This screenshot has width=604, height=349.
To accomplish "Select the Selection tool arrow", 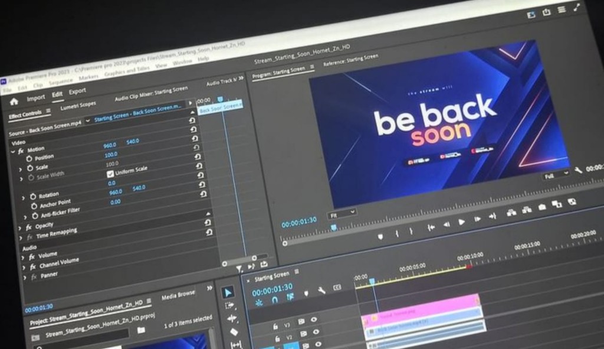I will [228, 292].
